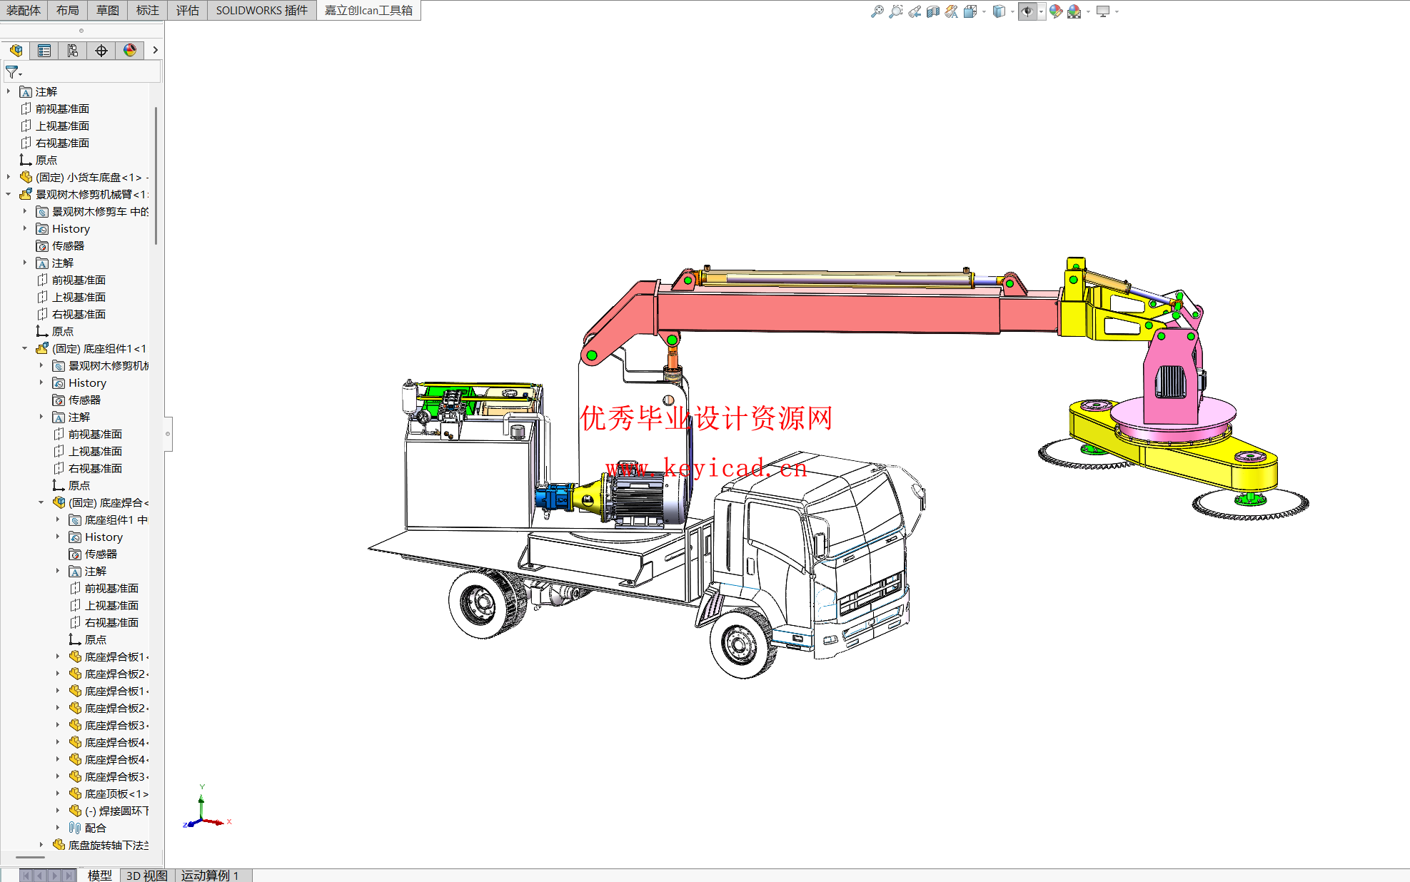
Task: Click the Edit Appearance icon
Action: point(1055,11)
